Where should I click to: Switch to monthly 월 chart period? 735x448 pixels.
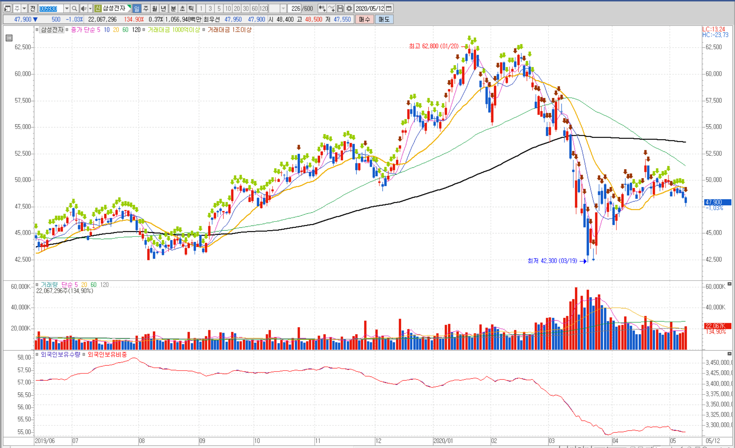(x=154, y=8)
